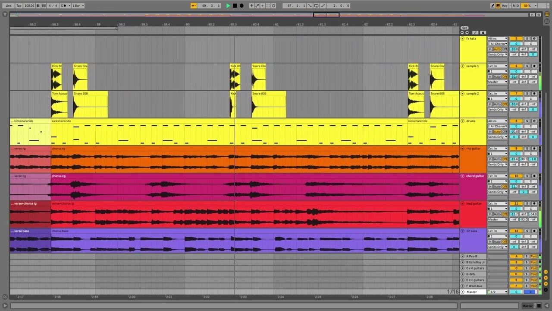Select the chorus rg audio clip

pyautogui.click(x=255, y=159)
